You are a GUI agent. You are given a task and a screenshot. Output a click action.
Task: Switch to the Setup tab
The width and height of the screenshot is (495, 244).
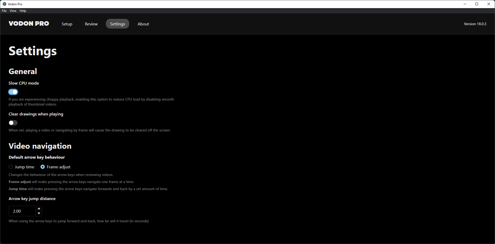(x=67, y=24)
